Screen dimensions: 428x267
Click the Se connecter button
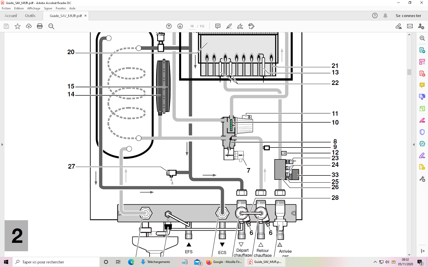(x=408, y=16)
